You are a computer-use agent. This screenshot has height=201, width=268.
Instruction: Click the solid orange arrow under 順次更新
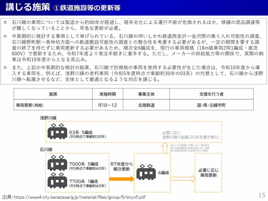(121, 179)
